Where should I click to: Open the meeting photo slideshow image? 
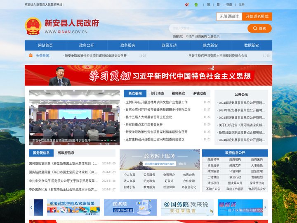point(74,117)
